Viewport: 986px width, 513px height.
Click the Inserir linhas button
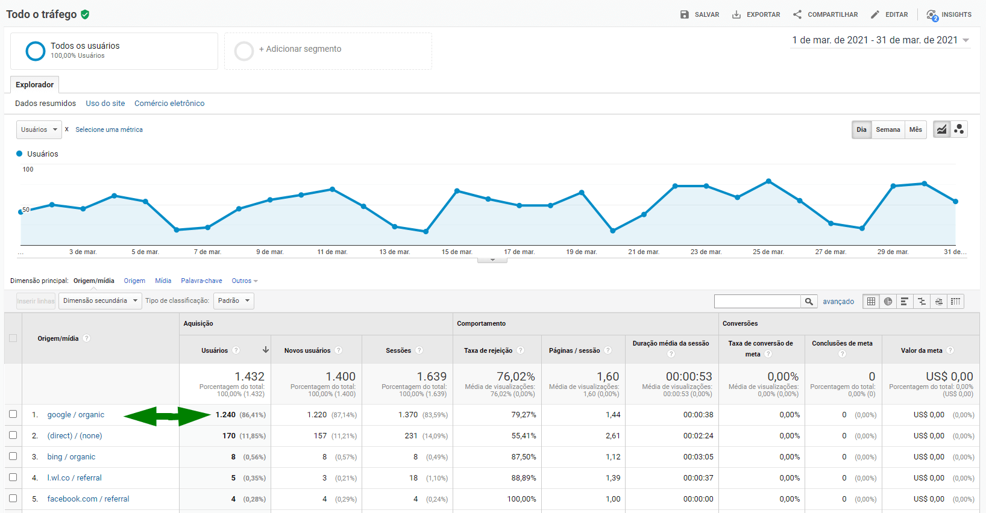point(36,301)
